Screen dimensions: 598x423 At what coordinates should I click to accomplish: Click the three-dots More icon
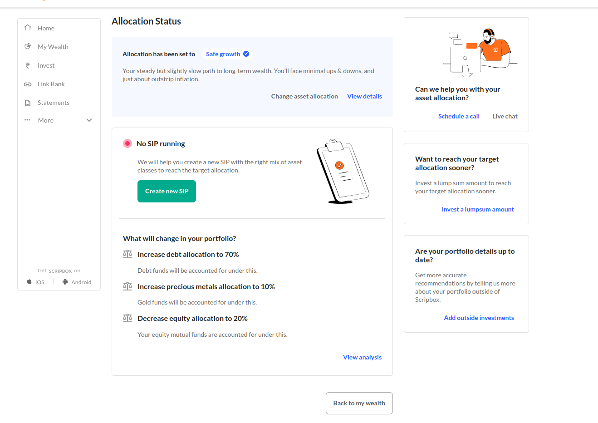point(28,120)
